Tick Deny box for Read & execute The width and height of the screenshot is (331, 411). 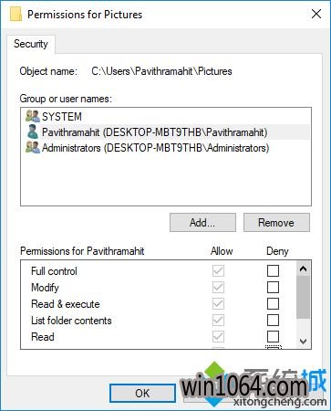point(273,303)
